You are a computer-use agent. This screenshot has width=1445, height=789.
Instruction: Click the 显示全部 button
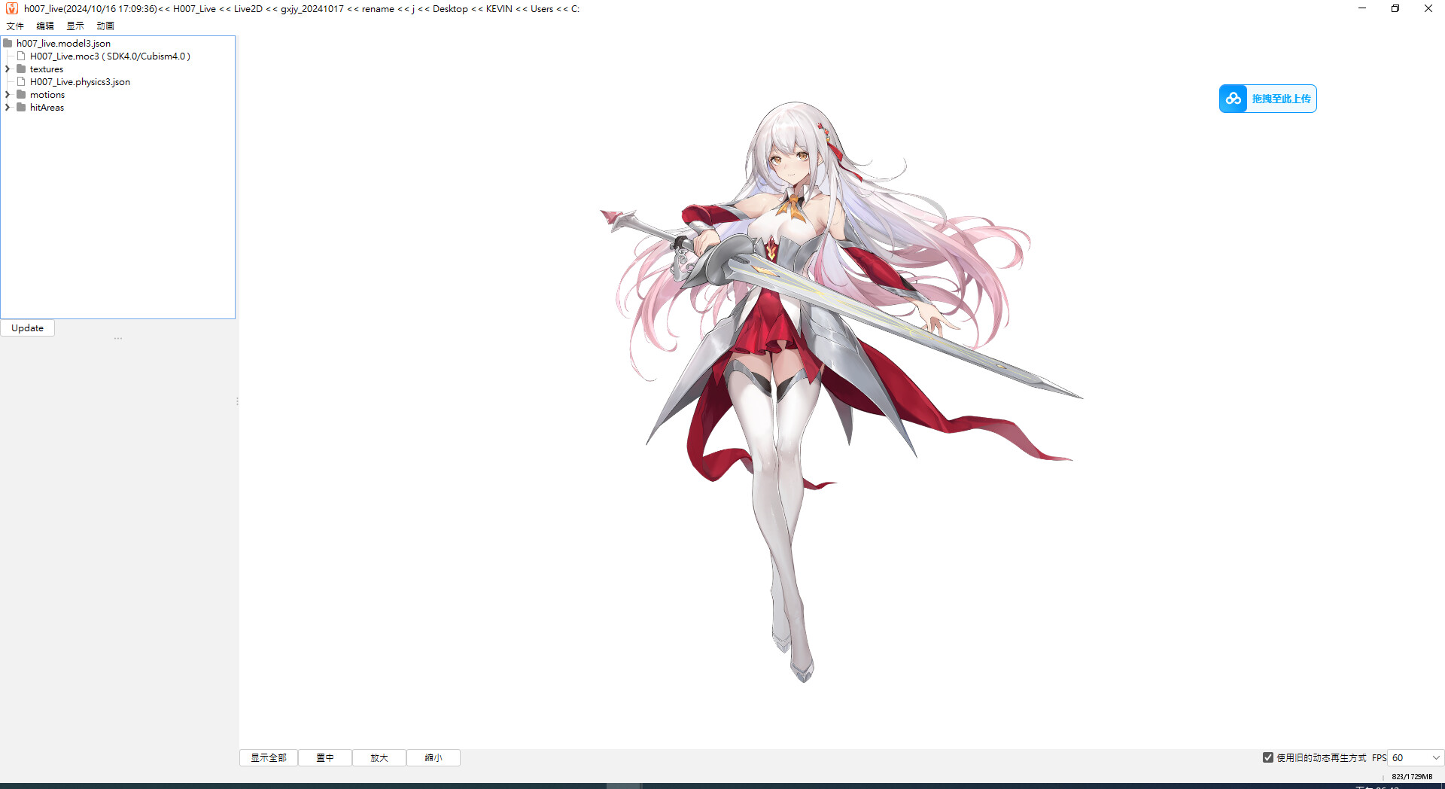coord(269,758)
